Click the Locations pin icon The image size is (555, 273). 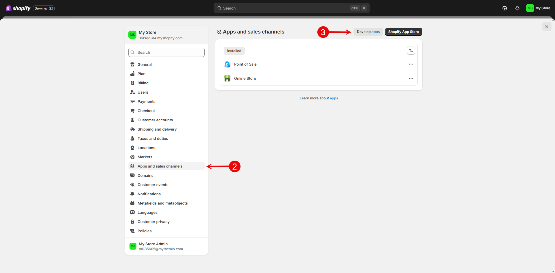pos(132,148)
